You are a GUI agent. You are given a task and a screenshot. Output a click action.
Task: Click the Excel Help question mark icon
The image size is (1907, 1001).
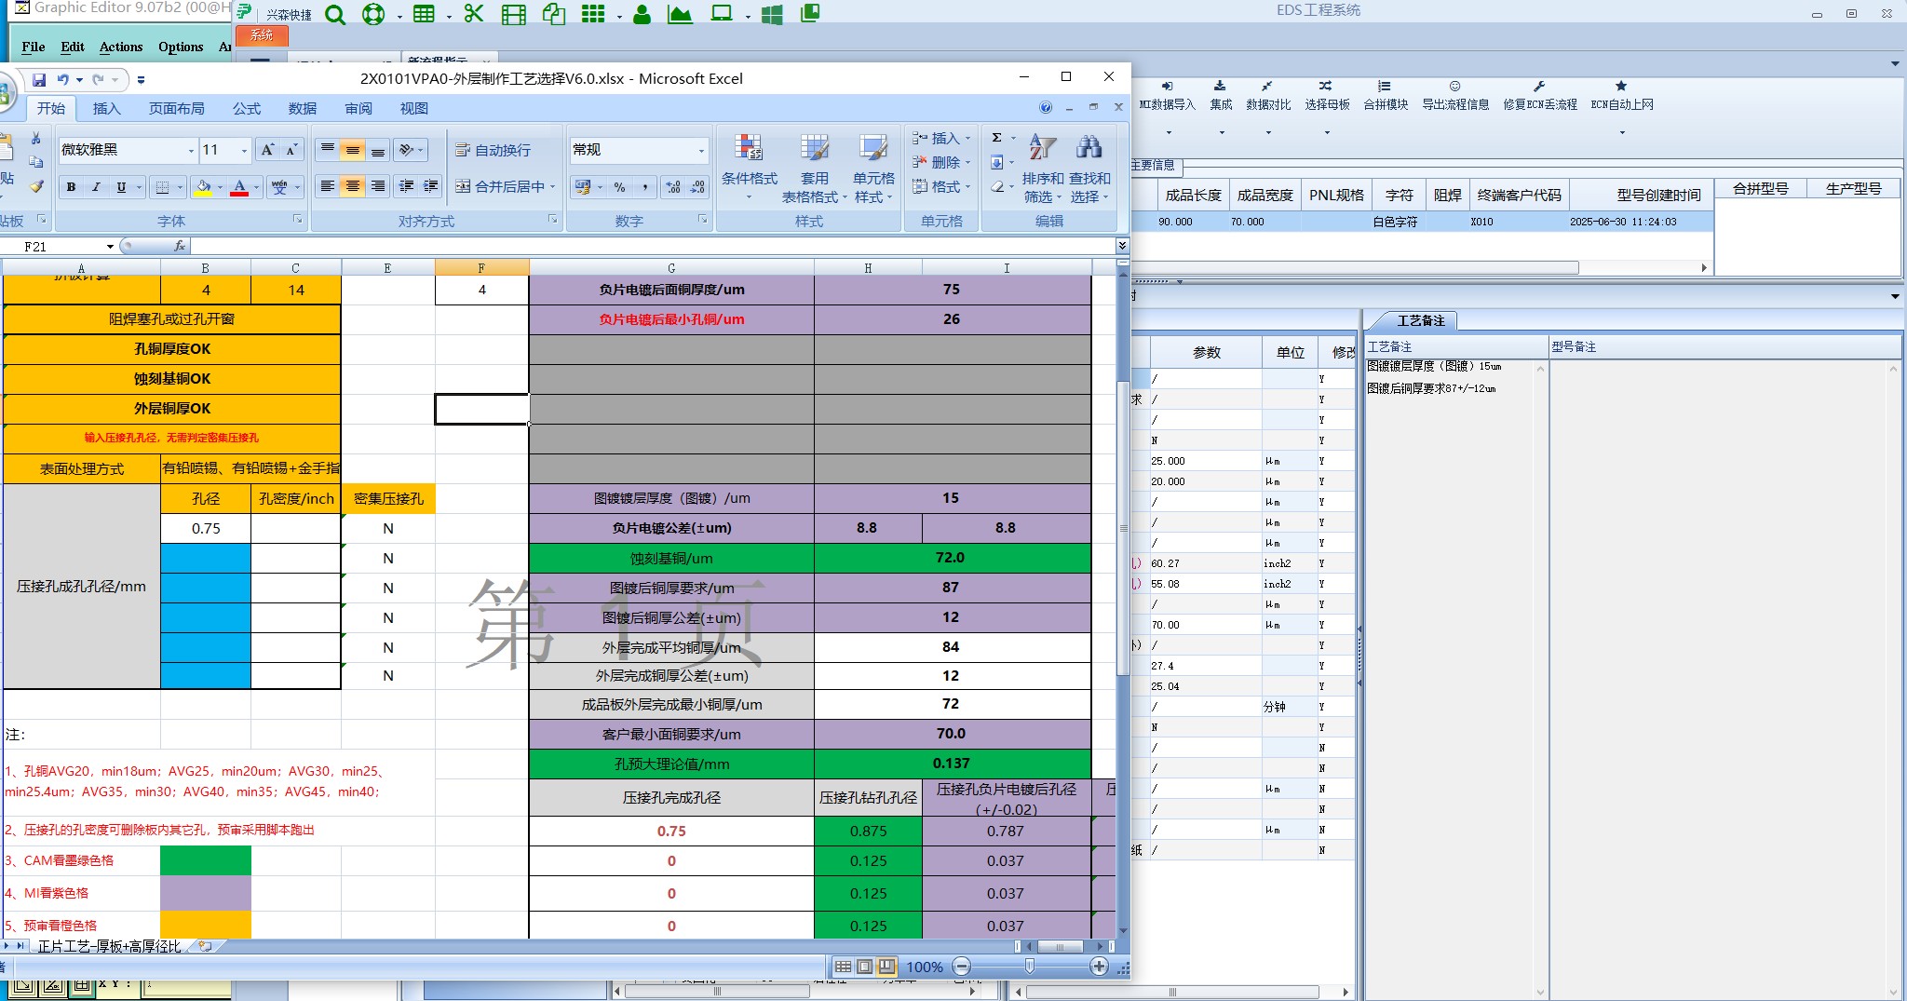coord(1046,108)
